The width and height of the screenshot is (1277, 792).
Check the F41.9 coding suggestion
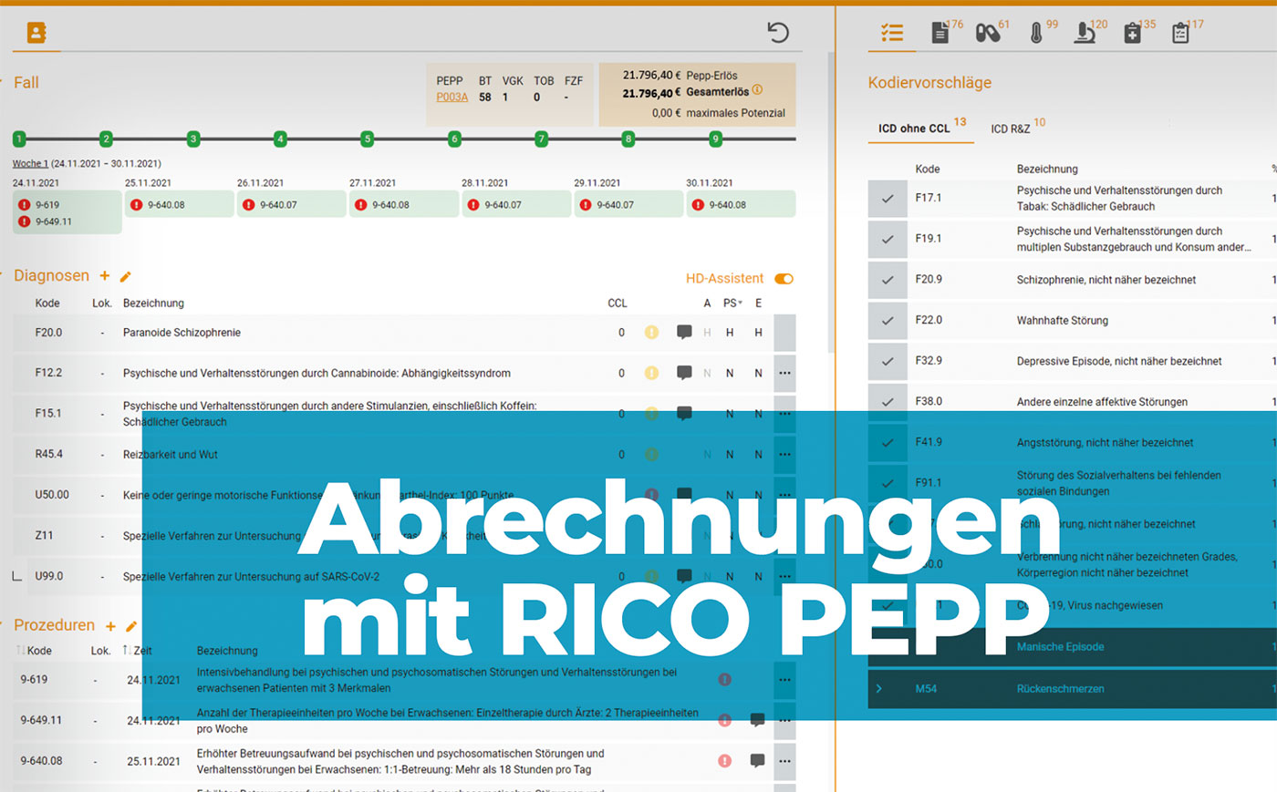[888, 442]
